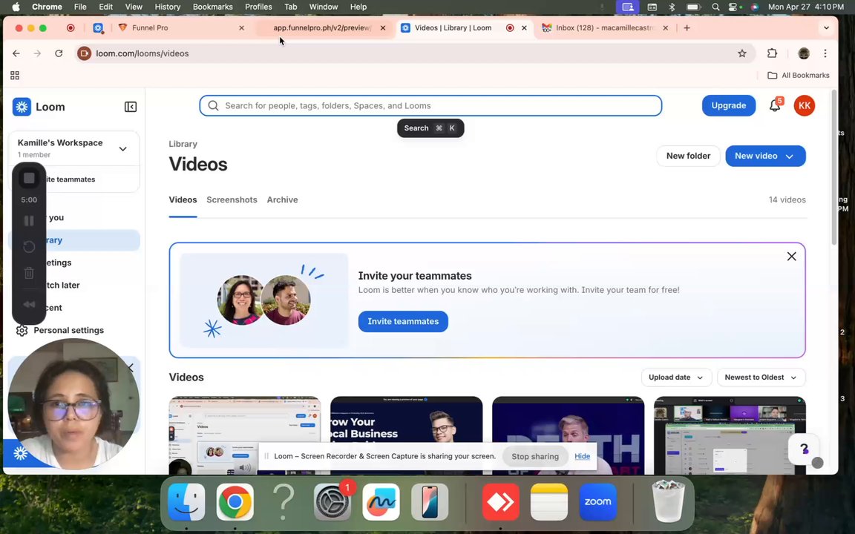Open the Bookmarks menu in menu bar

[213, 7]
